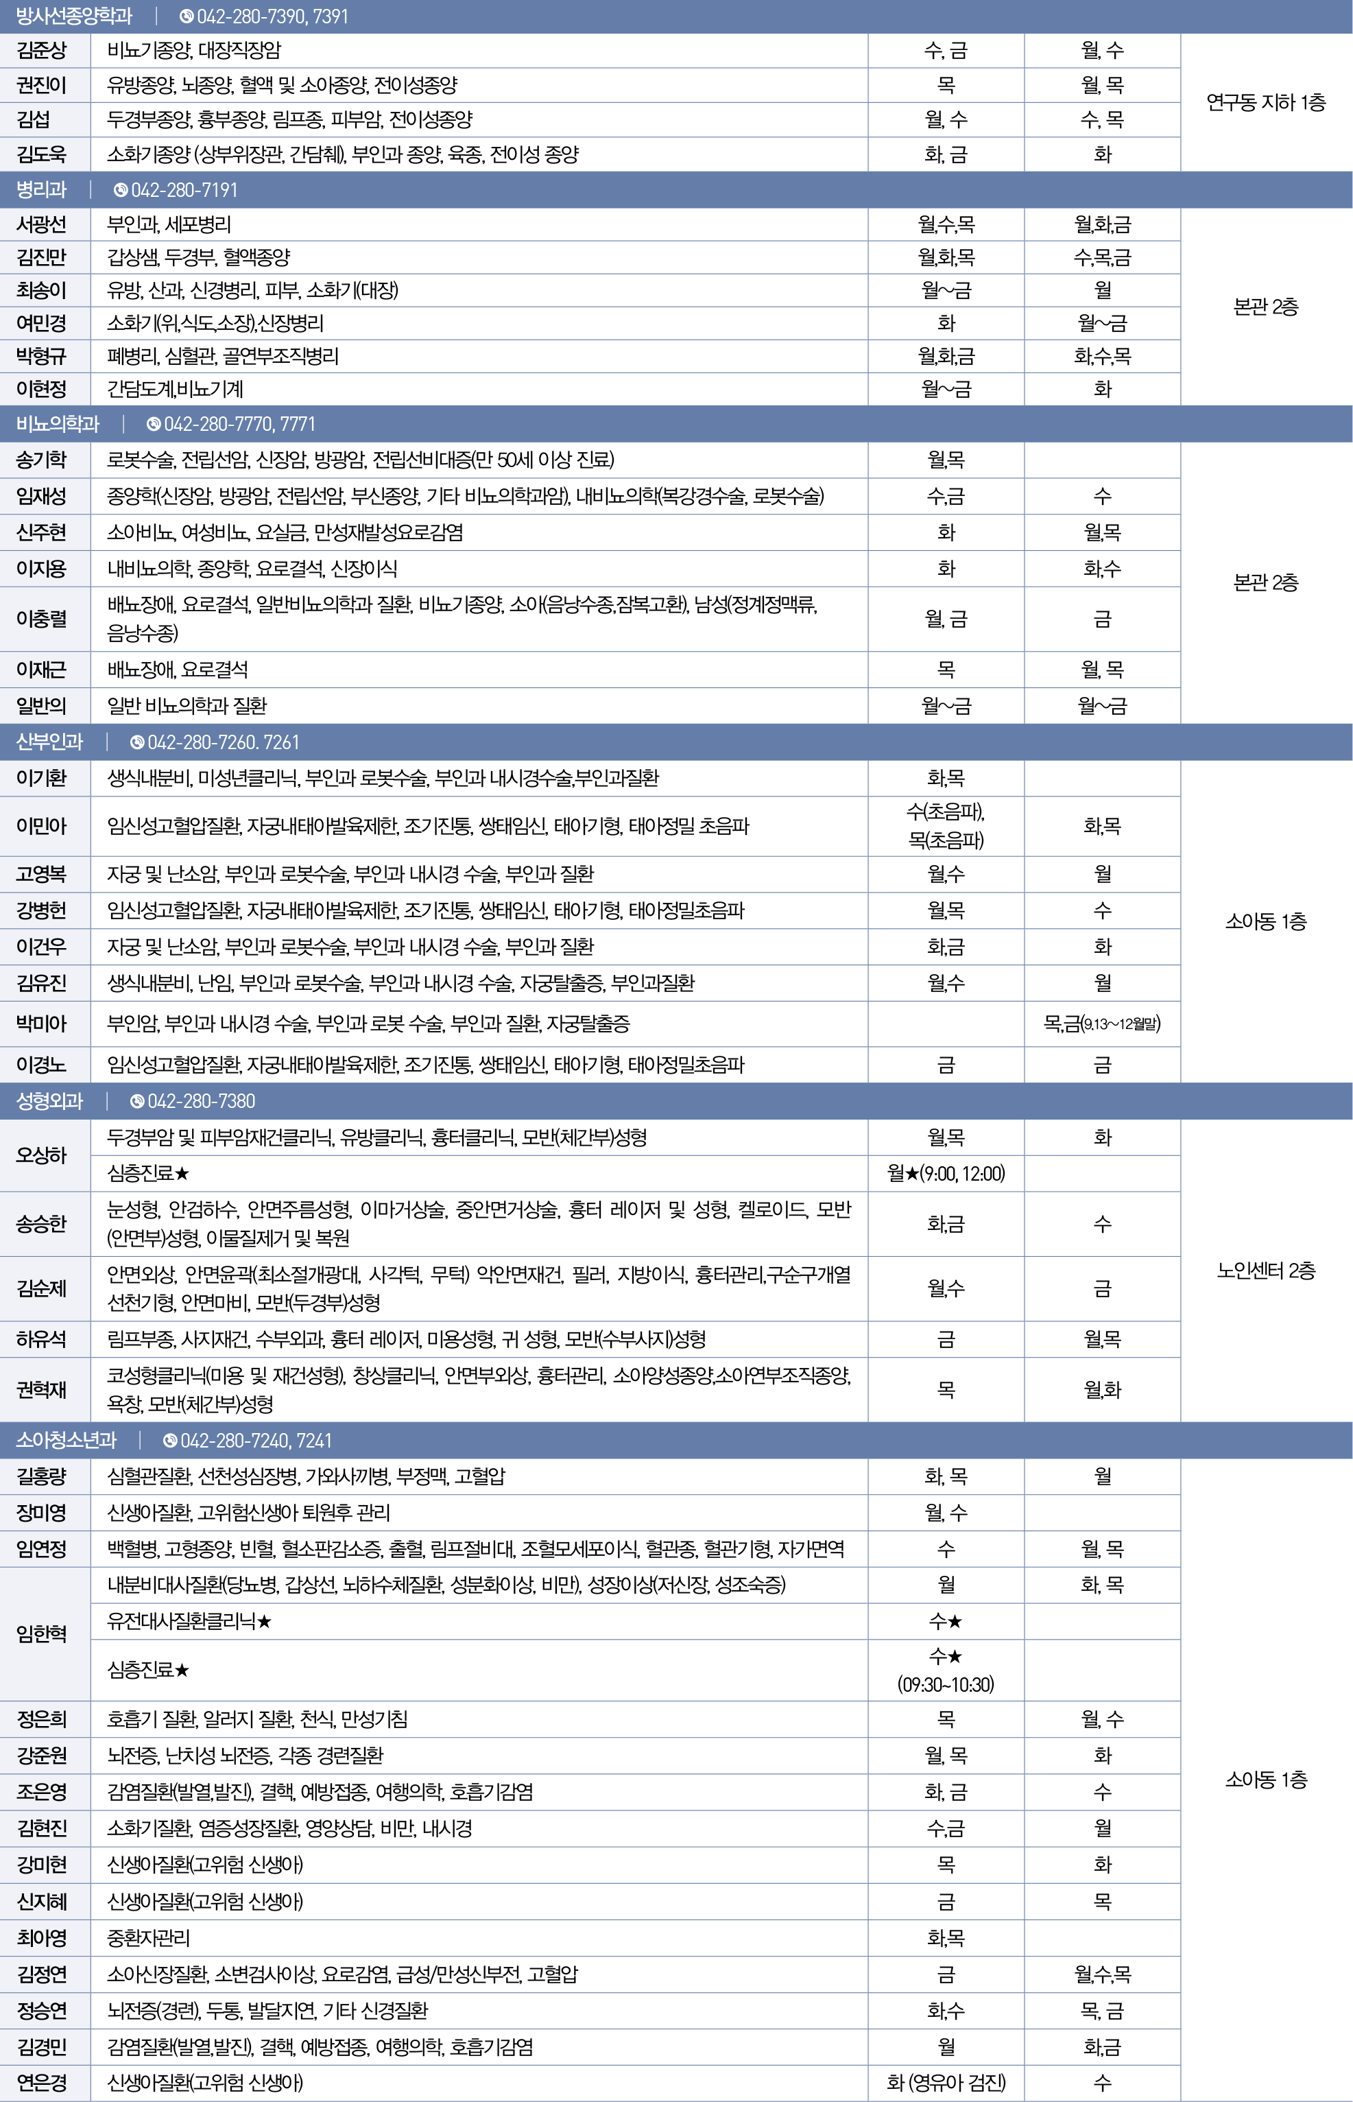The height and width of the screenshot is (2102, 1353).
Task: Click doctor name 권진이
Action: (x=41, y=85)
